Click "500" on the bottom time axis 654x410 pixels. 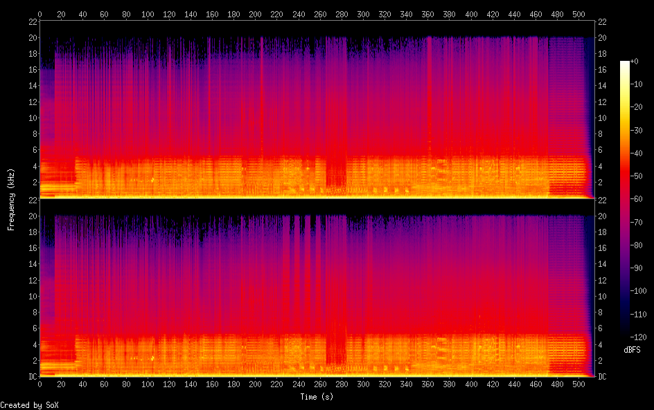(x=579, y=384)
